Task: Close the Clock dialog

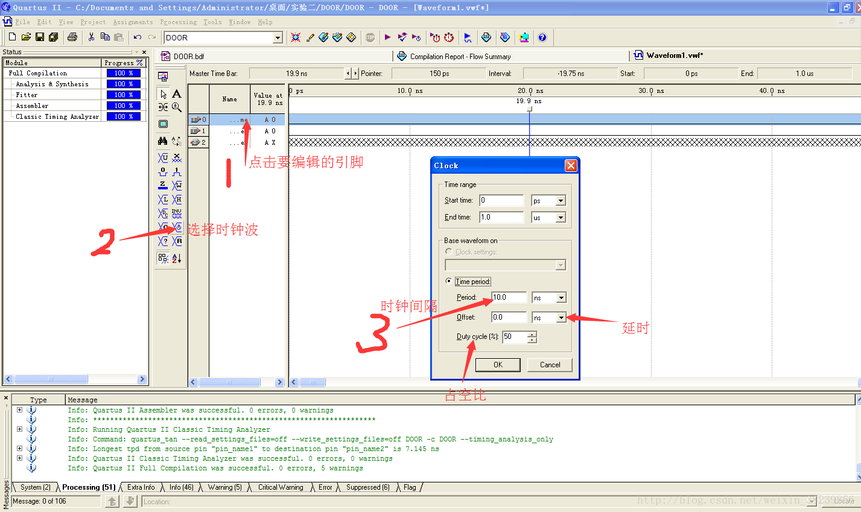Action: [571, 165]
